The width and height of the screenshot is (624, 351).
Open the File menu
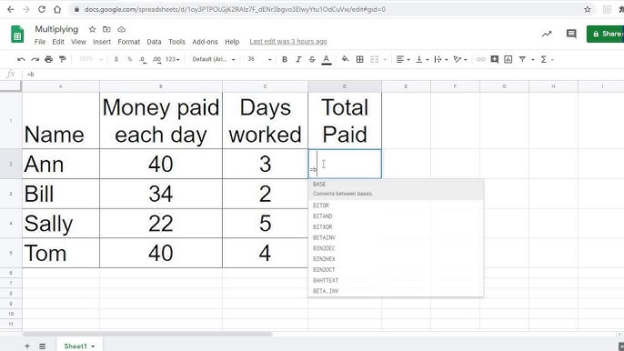point(40,42)
